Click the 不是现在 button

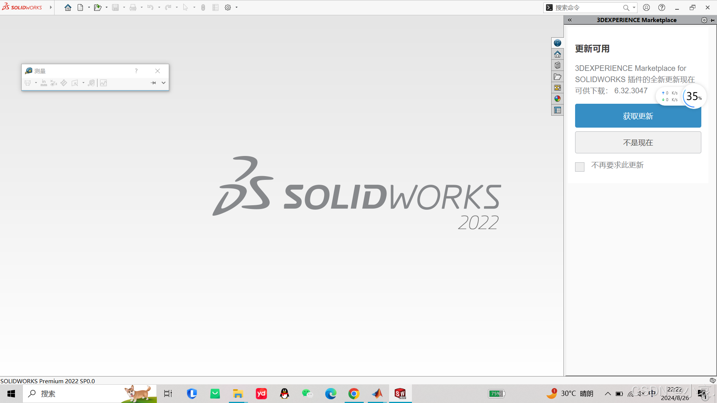coord(638,143)
